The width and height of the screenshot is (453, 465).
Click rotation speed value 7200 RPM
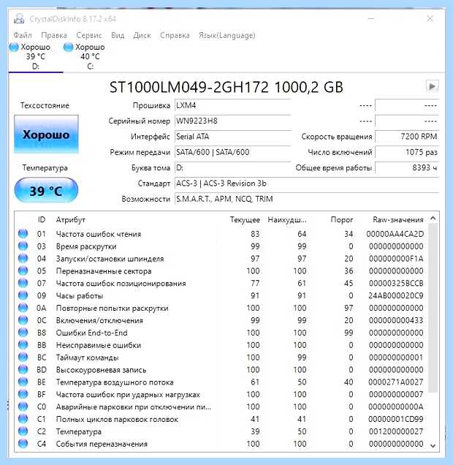(407, 137)
